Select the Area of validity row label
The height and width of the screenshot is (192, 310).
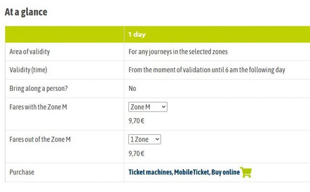point(30,52)
